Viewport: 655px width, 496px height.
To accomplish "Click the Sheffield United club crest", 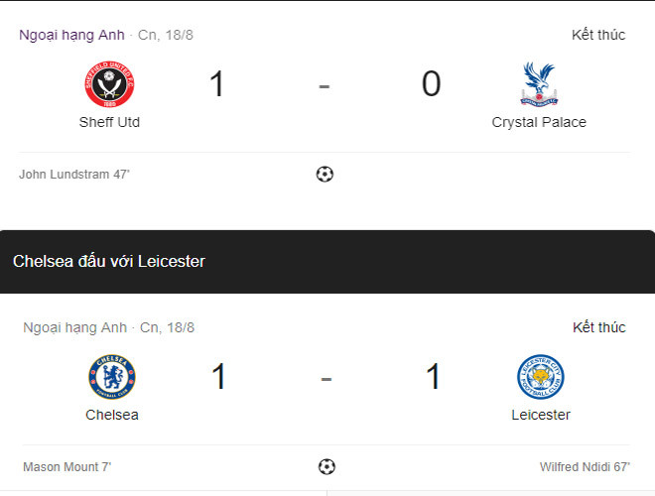I will [109, 85].
